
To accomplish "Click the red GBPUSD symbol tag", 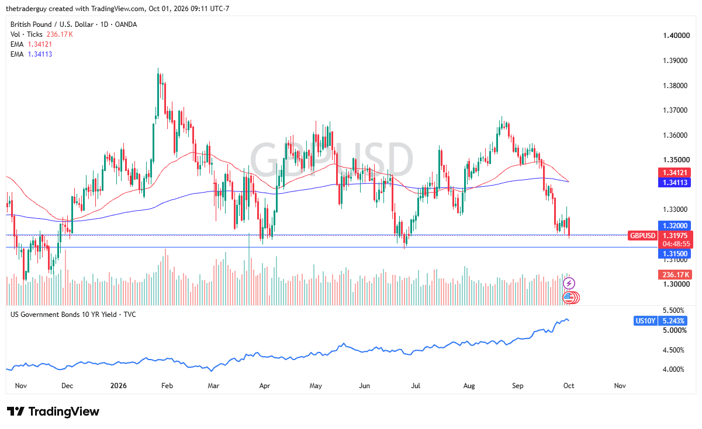I will (642, 235).
